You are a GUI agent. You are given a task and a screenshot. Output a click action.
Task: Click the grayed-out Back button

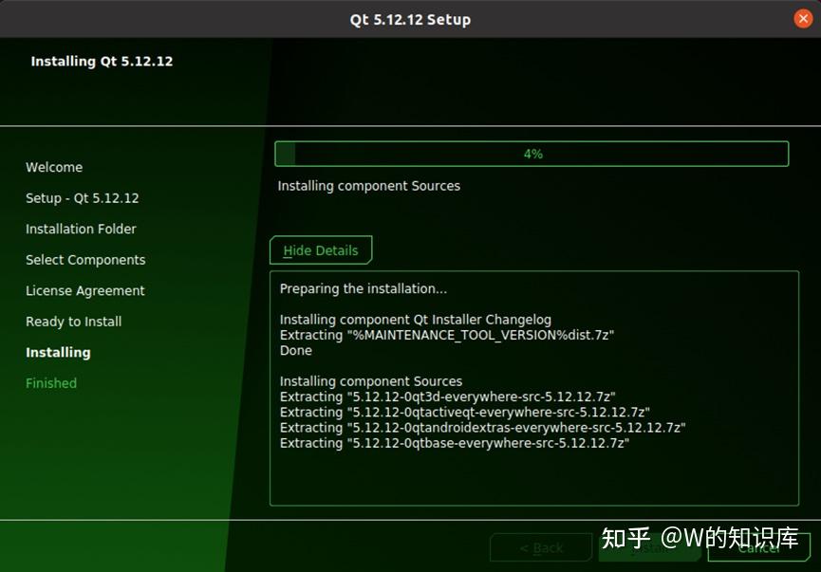pos(540,547)
